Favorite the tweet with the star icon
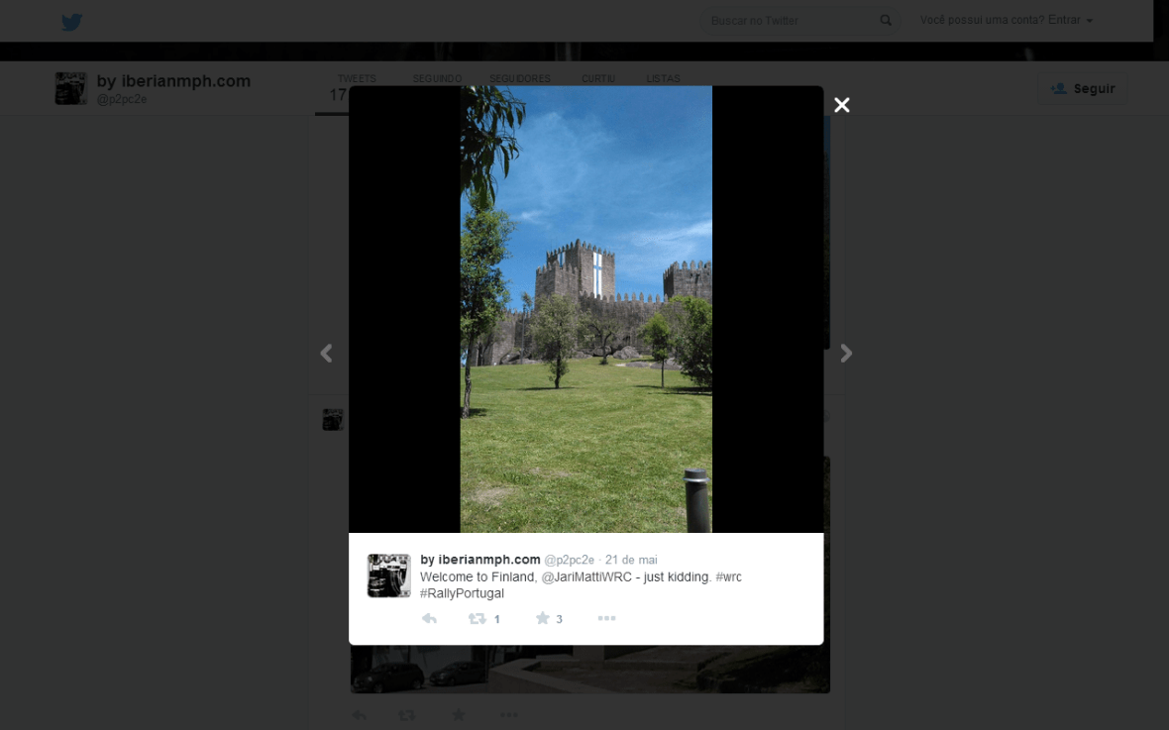 coord(543,619)
